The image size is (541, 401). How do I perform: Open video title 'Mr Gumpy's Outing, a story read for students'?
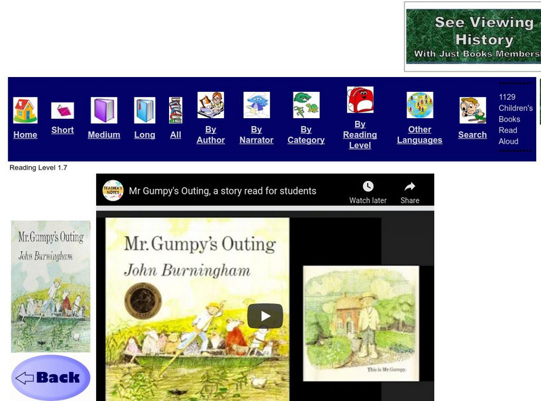222,191
